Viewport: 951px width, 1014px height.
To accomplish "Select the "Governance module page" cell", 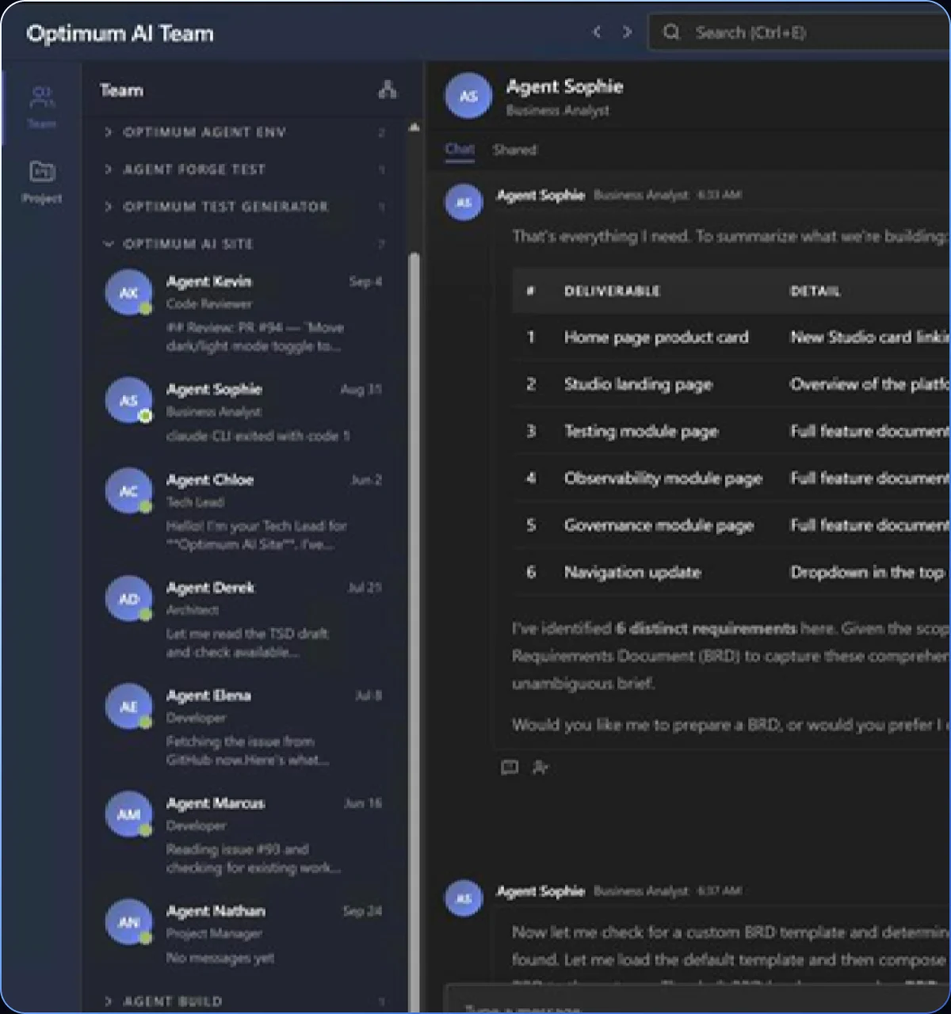I will click(x=659, y=525).
